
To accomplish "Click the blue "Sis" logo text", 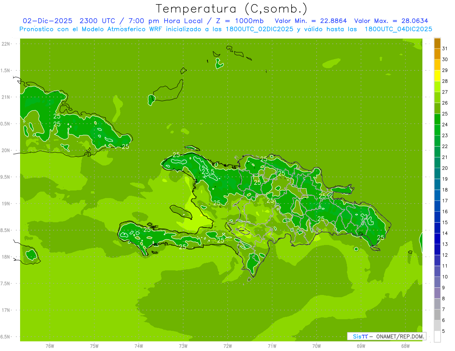I will (357, 336).
